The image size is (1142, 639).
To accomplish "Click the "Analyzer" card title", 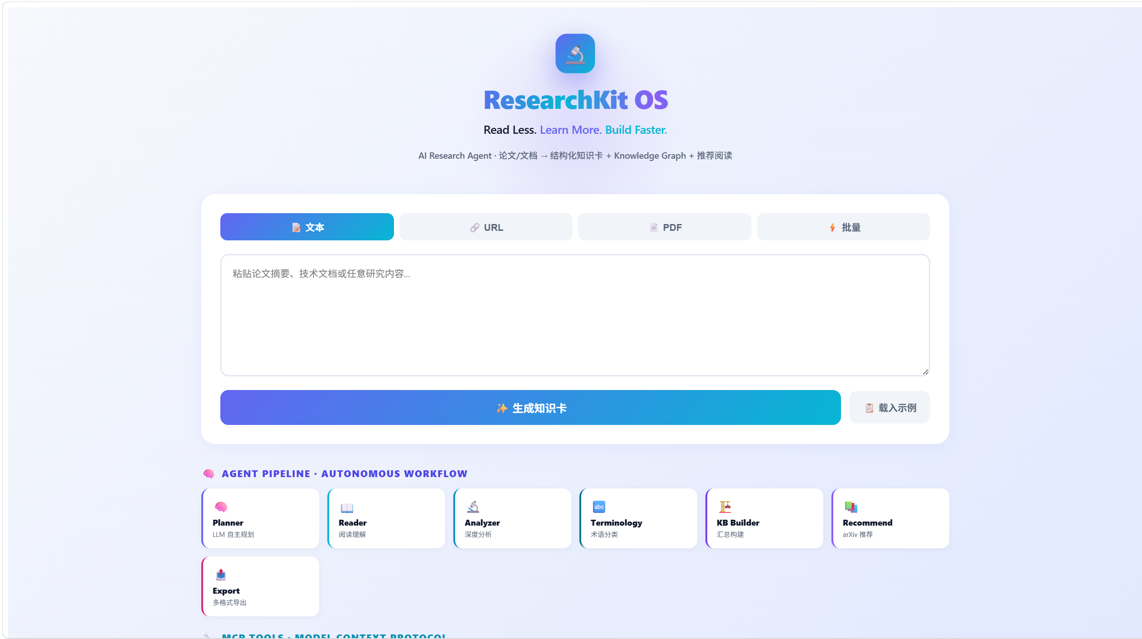I will point(482,523).
